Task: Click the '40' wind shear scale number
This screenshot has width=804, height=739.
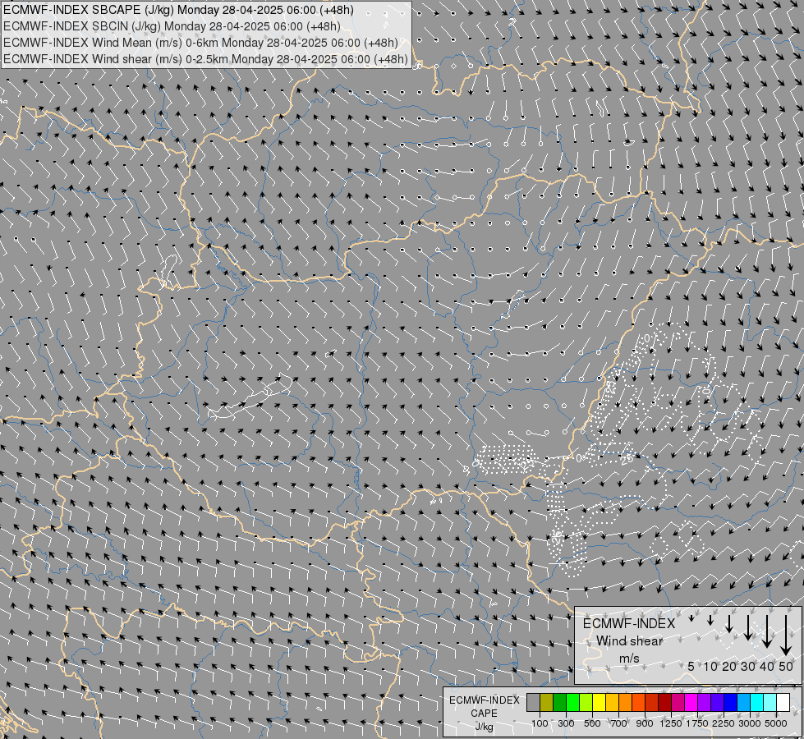Action: coord(767,666)
